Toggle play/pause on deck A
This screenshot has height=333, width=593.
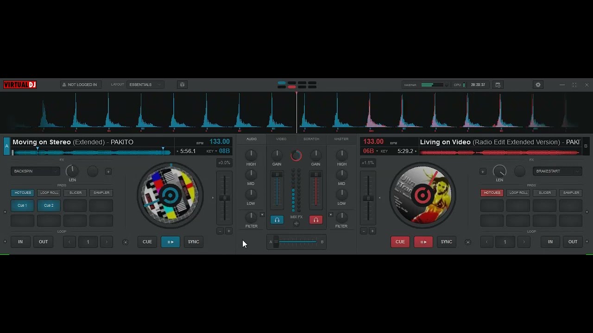click(x=170, y=242)
